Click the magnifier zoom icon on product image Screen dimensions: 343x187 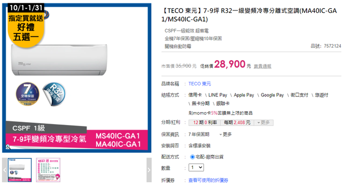(x=8, y=147)
